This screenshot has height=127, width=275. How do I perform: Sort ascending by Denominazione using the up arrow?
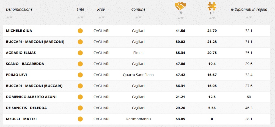[8, 18]
